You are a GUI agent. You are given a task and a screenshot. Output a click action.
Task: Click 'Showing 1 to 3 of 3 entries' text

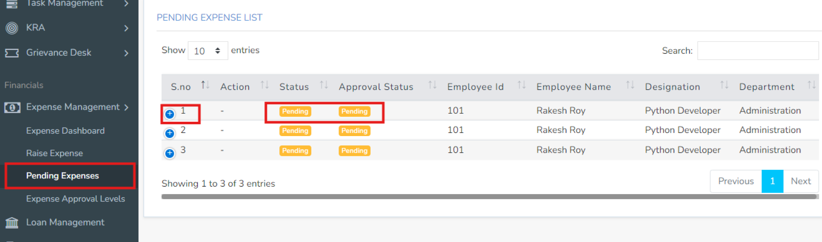pos(218,184)
